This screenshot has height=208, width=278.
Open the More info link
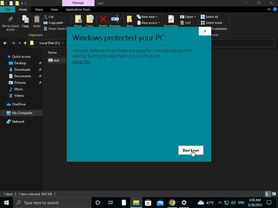(x=81, y=62)
